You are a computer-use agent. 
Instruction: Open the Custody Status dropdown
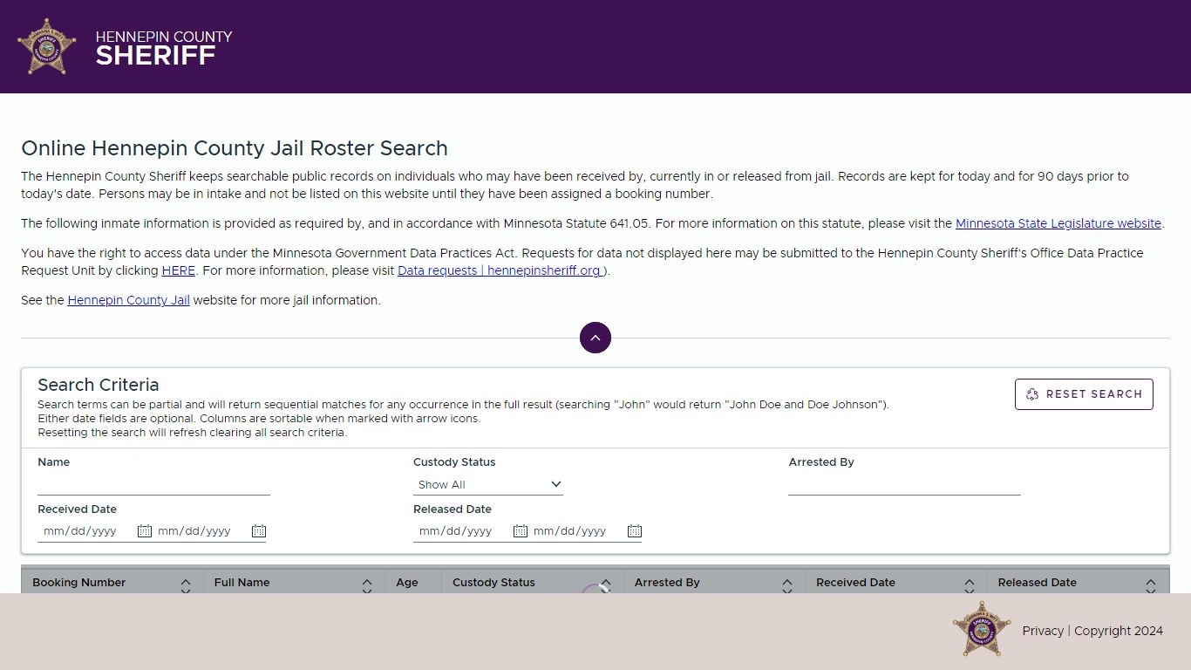click(x=488, y=484)
